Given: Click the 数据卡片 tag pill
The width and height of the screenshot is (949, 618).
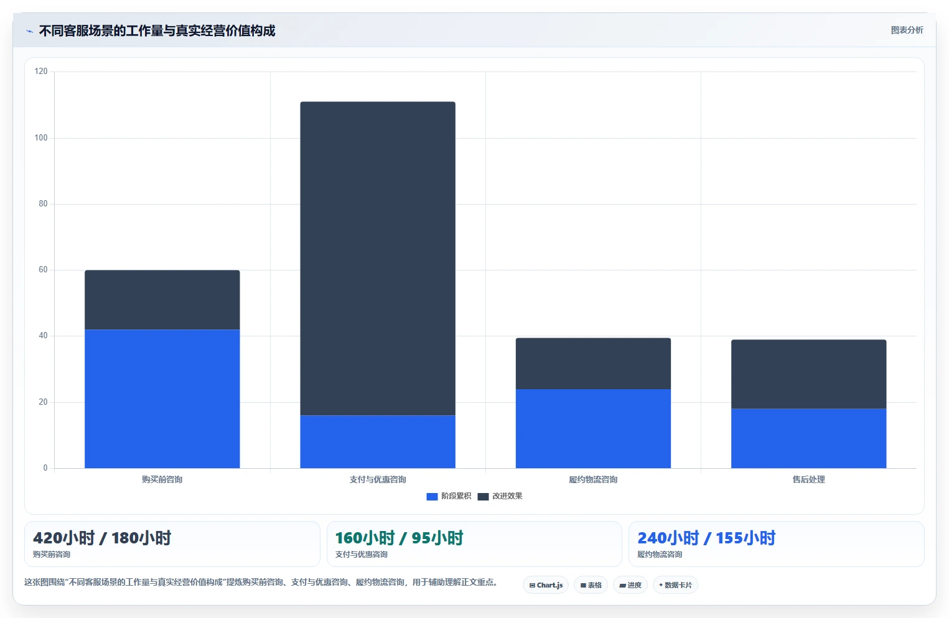Looking at the screenshot, I should [x=675, y=585].
